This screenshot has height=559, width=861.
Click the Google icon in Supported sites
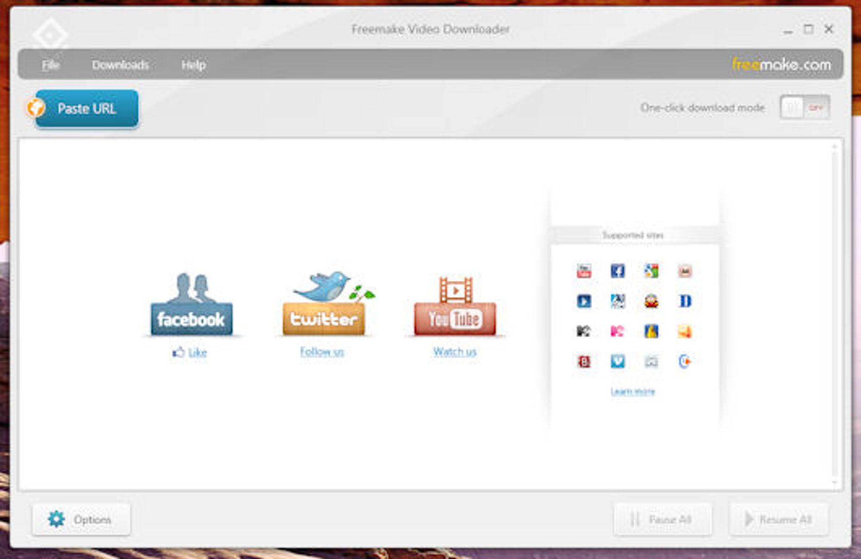pos(651,271)
